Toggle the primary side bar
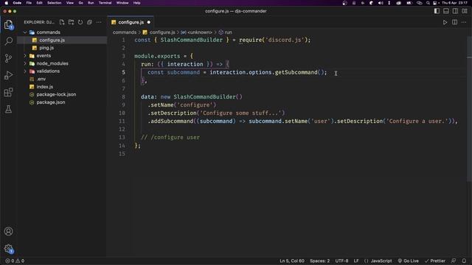This screenshot has width=472, height=265. pos(437,11)
